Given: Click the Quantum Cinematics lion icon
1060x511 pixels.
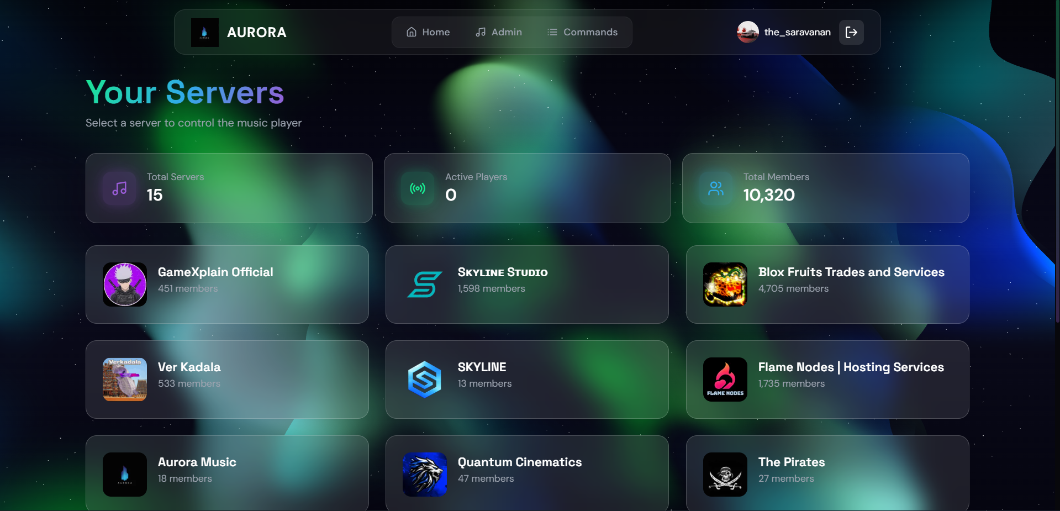Looking at the screenshot, I should [425, 475].
